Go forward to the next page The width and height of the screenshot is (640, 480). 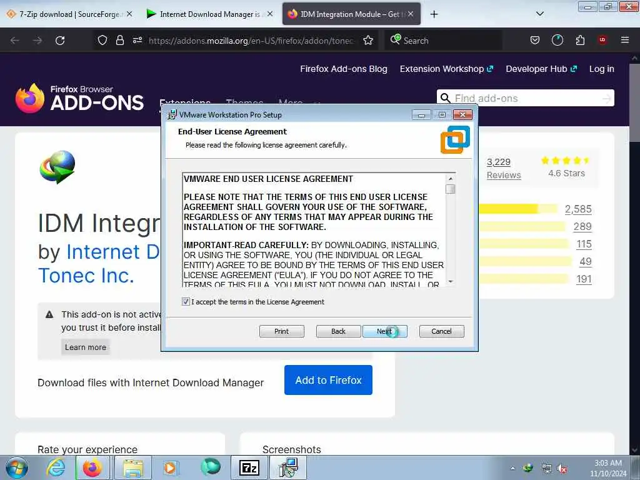[x=37, y=41]
